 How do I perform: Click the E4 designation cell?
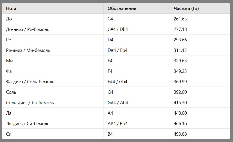(137, 61)
